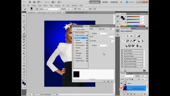Select the Eyedropper tool
170x96 pixels.
pos(24,30)
